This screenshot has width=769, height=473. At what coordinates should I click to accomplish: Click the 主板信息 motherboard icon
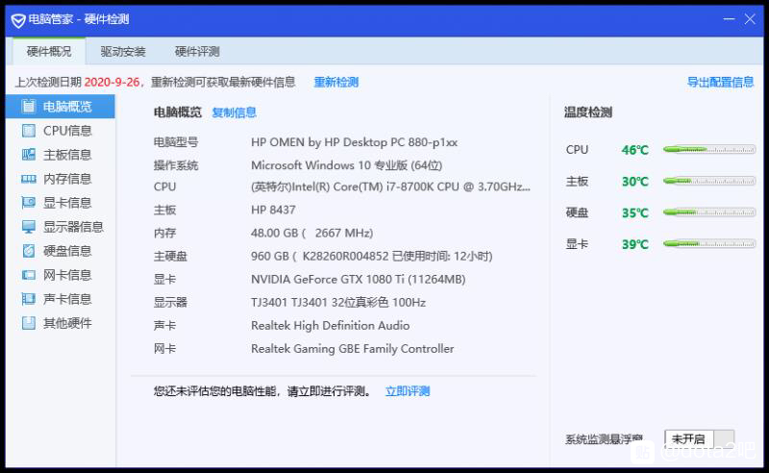[x=29, y=155]
